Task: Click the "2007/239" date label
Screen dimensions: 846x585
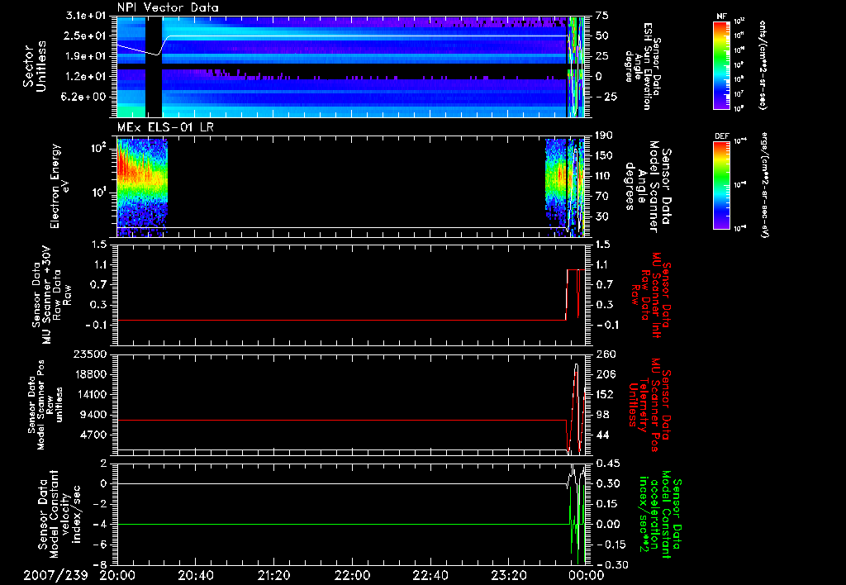Action: point(55,575)
